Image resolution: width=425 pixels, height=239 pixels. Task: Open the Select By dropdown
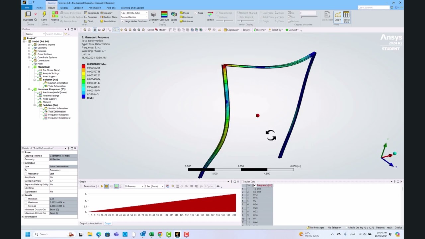(x=276, y=30)
